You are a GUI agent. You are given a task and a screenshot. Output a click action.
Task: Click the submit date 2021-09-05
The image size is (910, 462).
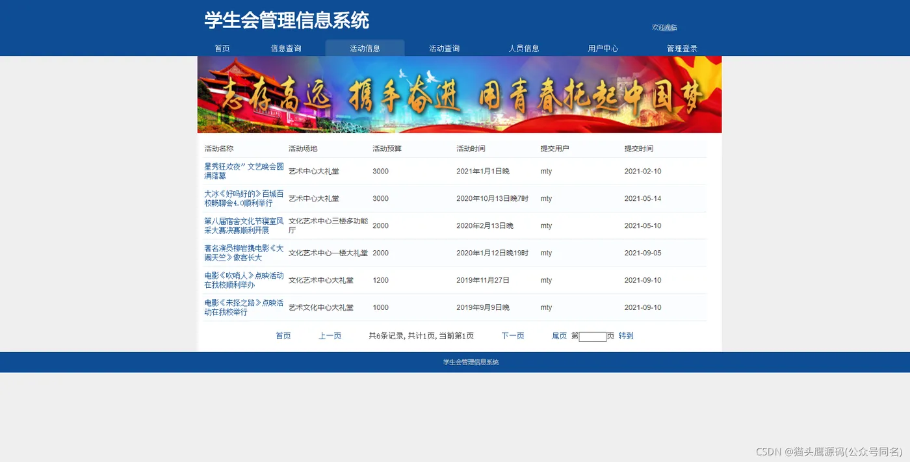643,253
